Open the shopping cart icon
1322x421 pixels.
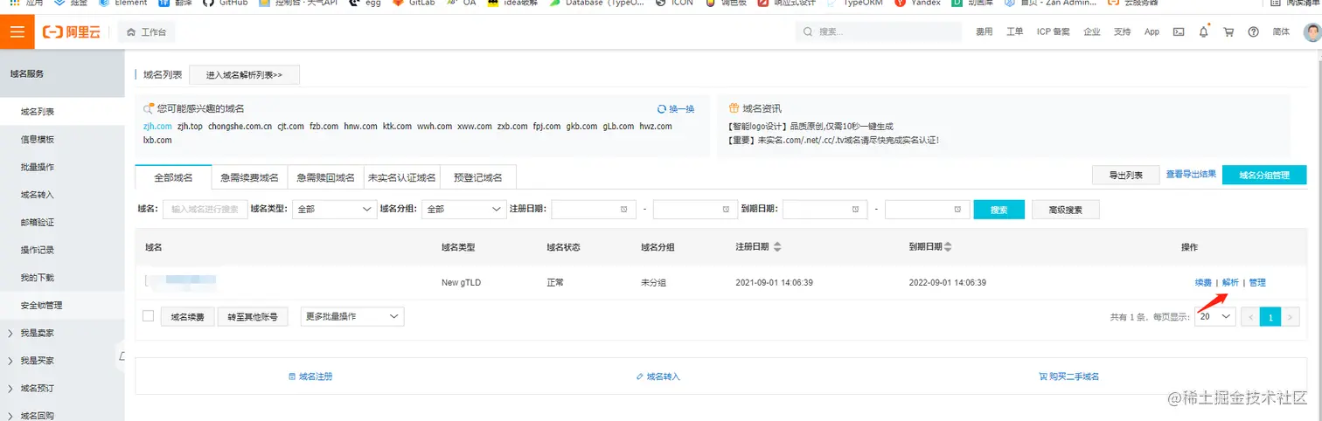(1228, 32)
